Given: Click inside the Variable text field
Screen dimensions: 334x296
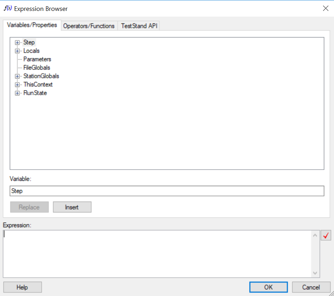Looking at the screenshot, I should (x=167, y=191).
